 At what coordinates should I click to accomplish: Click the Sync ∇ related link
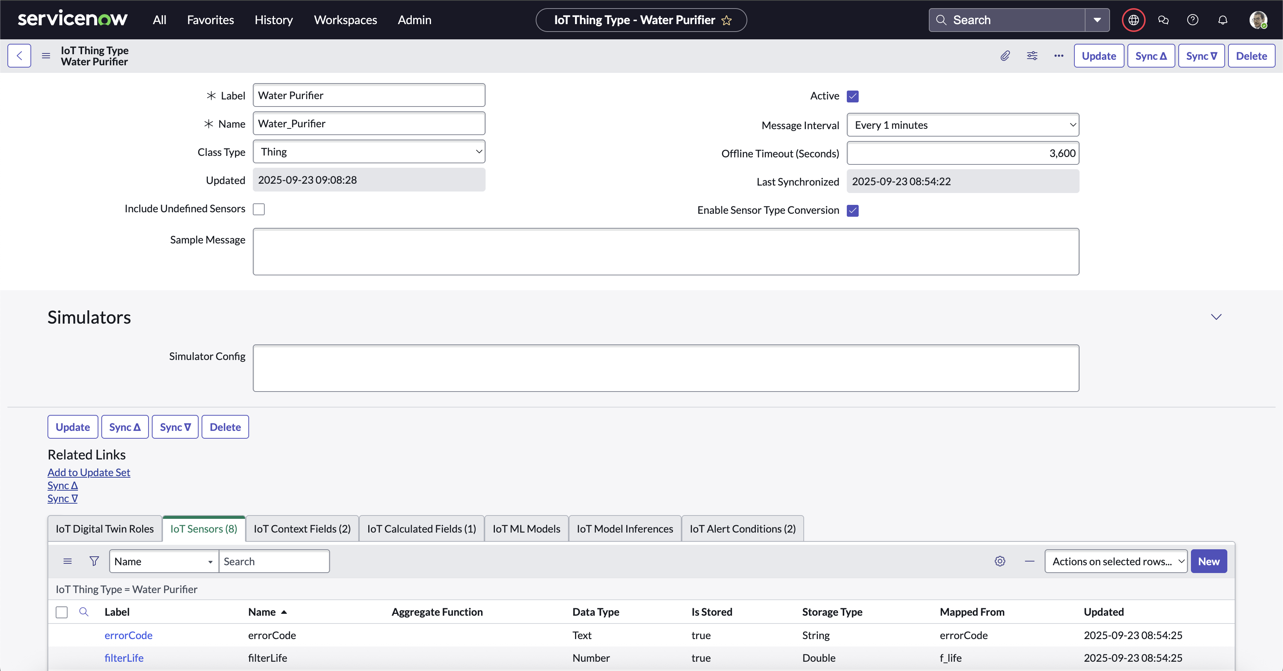pyautogui.click(x=63, y=498)
